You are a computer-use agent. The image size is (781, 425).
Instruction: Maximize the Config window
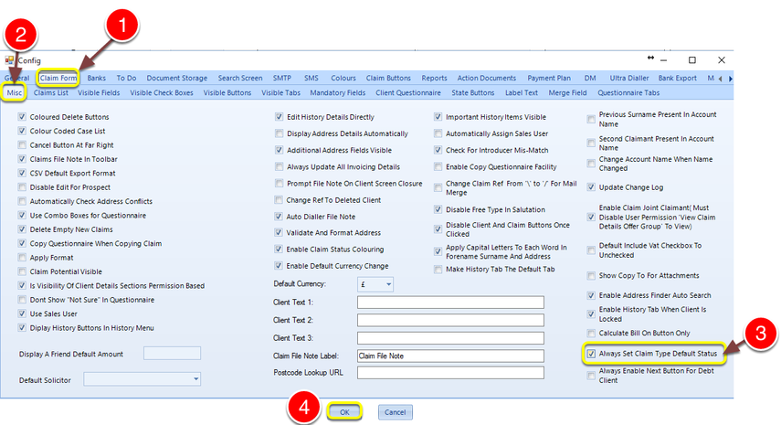coord(691,60)
